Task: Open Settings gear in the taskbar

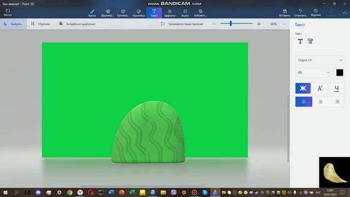Action: (x=59, y=192)
